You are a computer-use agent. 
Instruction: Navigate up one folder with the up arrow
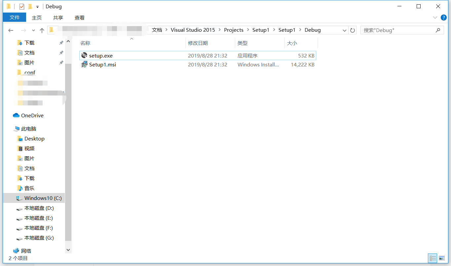pos(42,30)
